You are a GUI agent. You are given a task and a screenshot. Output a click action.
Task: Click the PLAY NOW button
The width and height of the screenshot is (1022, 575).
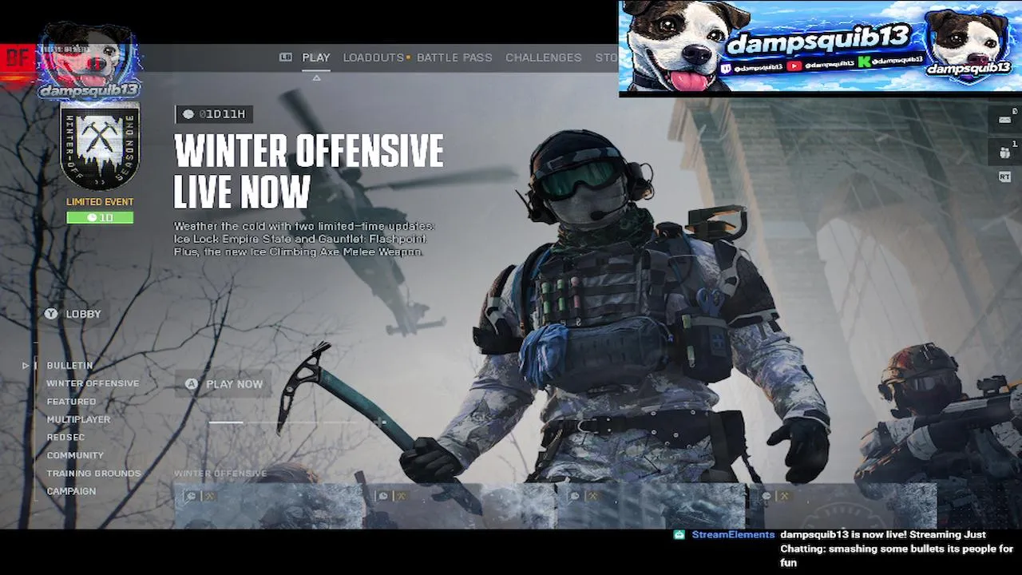(224, 384)
